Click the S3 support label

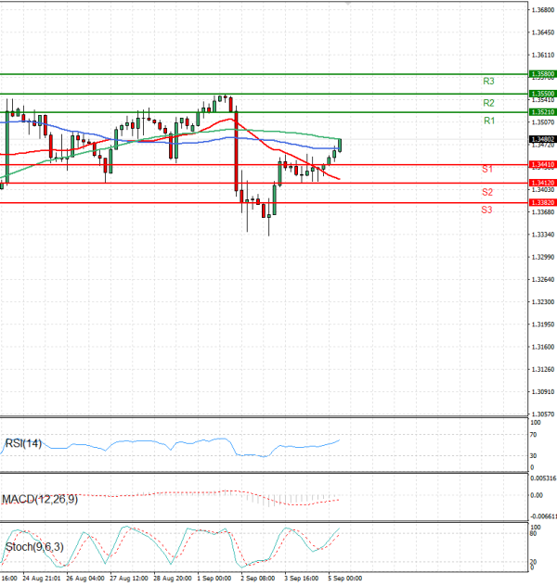pos(486,210)
